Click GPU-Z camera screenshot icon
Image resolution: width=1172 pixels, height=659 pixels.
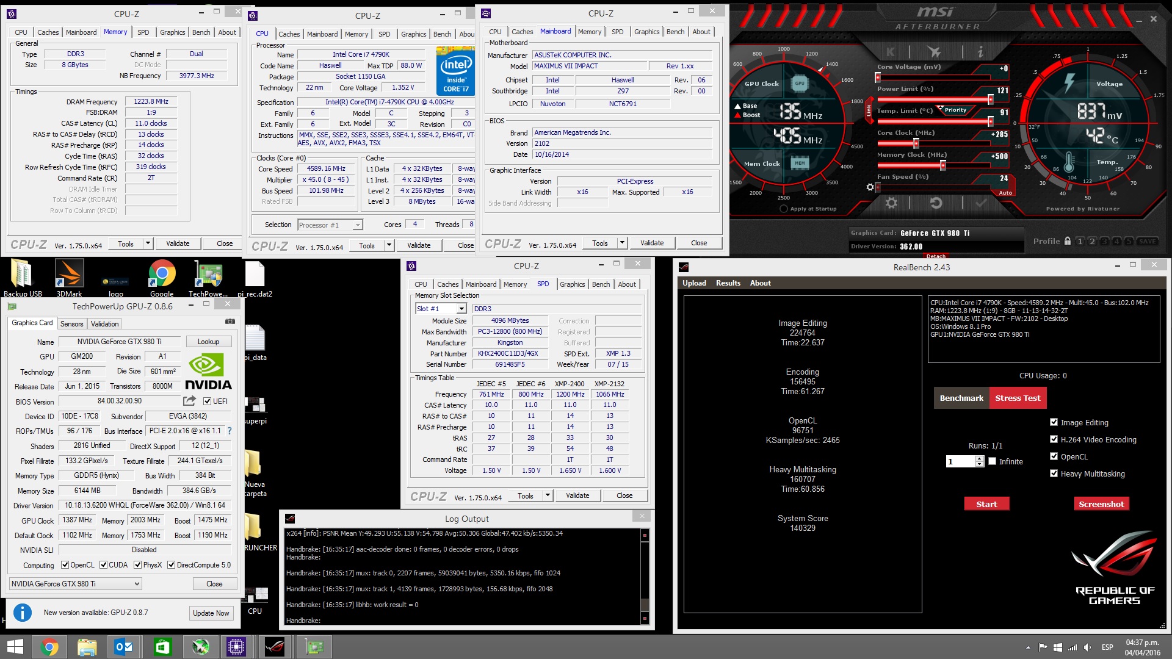click(230, 321)
